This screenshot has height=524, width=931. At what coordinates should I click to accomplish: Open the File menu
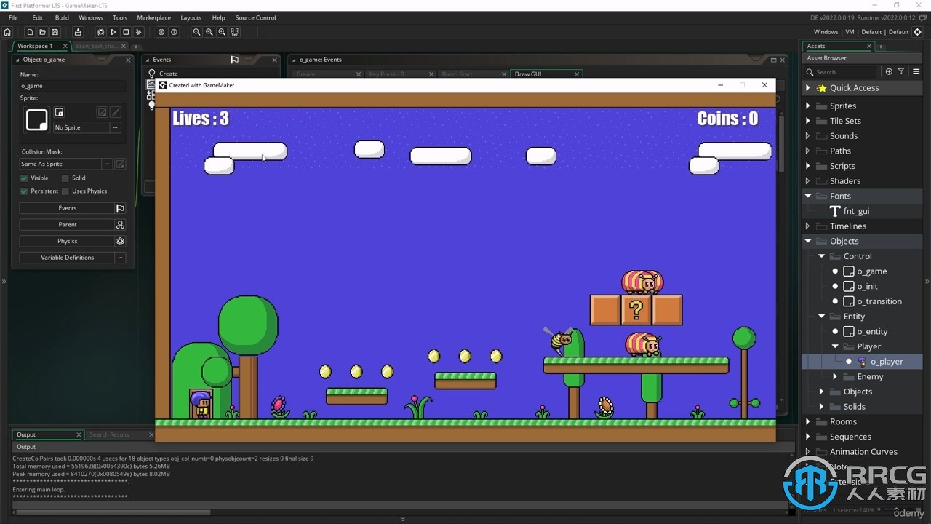pyautogui.click(x=13, y=17)
